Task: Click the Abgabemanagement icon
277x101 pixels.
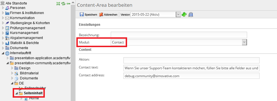Action: 7,38
